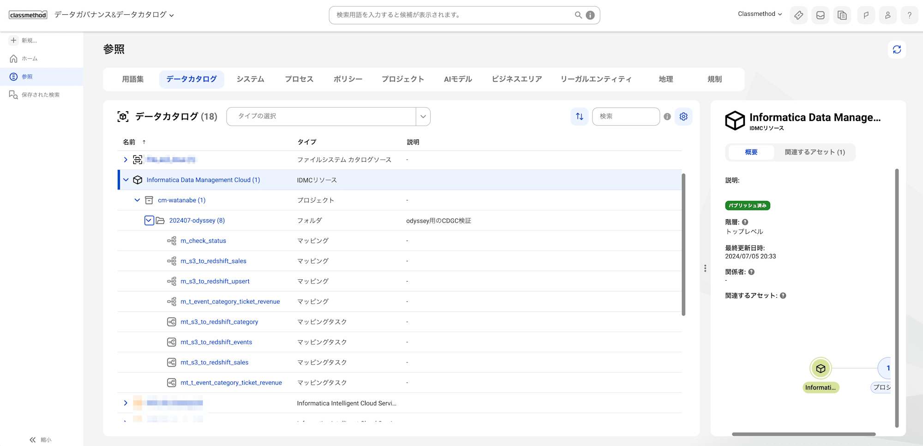Switch to the システム tab
923x446 pixels.
(x=250, y=79)
